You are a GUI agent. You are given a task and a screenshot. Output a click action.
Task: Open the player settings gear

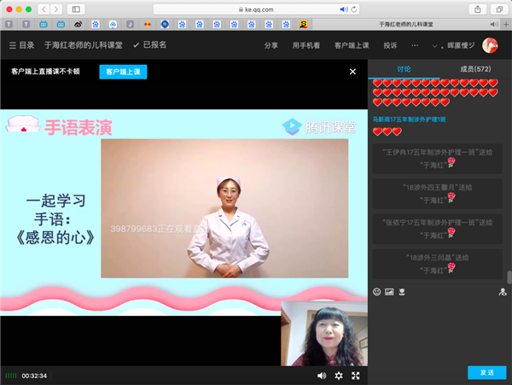coord(339,376)
